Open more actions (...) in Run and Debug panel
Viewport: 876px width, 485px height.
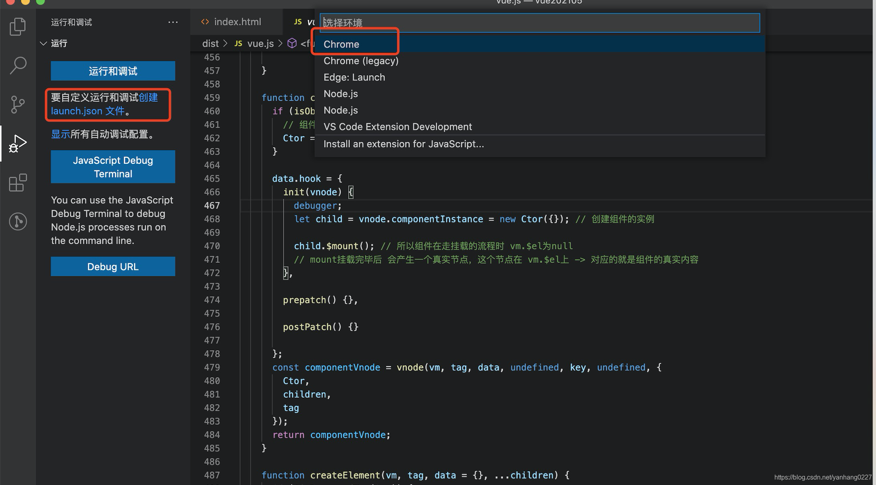pyautogui.click(x=173, y=22)
